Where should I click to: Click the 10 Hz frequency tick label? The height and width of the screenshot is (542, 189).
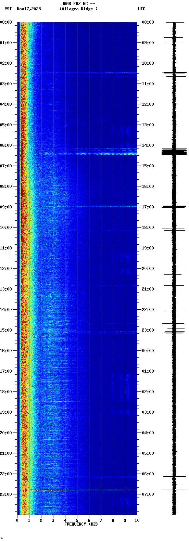[137, 520]
